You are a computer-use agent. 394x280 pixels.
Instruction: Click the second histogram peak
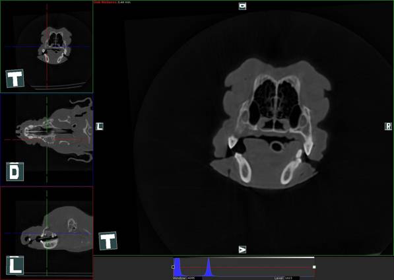tap(209, 268)
